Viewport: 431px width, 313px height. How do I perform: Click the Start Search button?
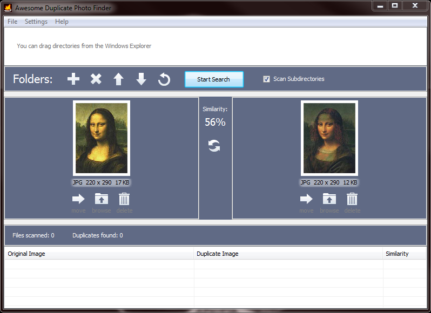pos(214,79)
